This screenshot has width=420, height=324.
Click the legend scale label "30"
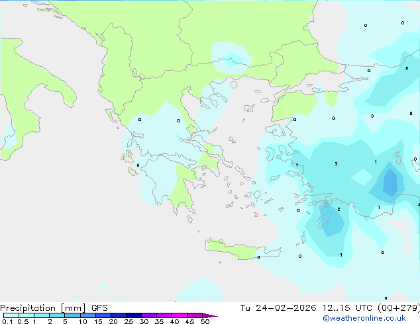point(144,321)
